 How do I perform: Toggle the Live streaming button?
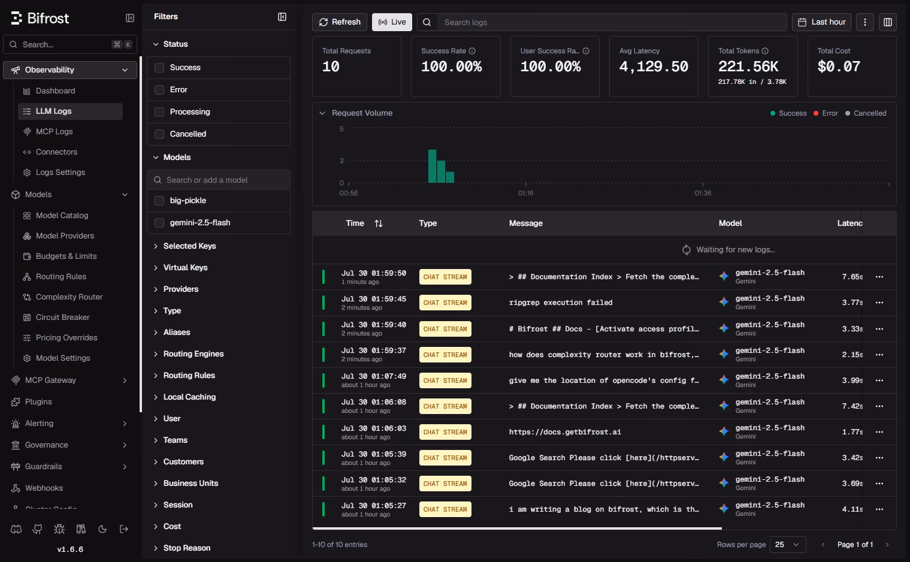[392, 22]
